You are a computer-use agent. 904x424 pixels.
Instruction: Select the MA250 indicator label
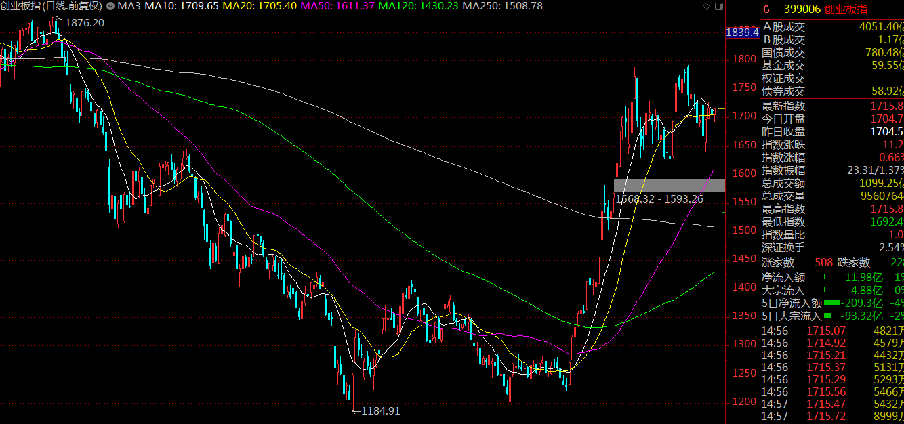[x=504, y=6]
